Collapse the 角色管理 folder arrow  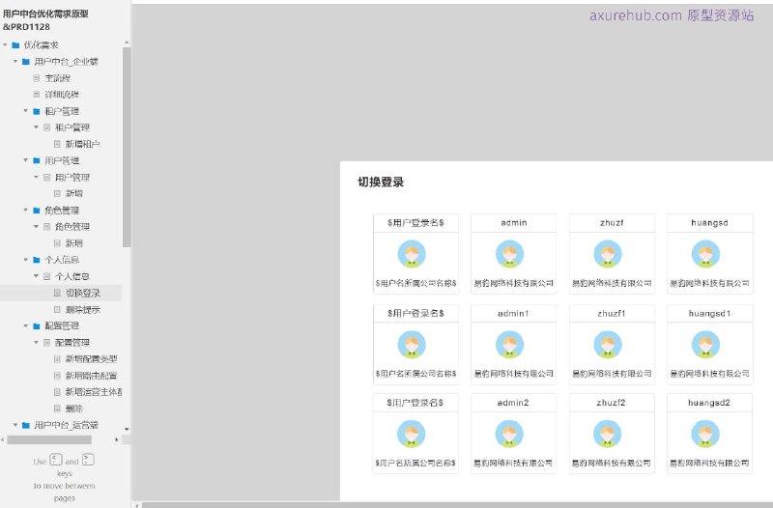26,210
